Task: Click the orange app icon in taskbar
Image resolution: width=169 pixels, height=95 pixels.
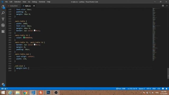Action: [41, 93]
